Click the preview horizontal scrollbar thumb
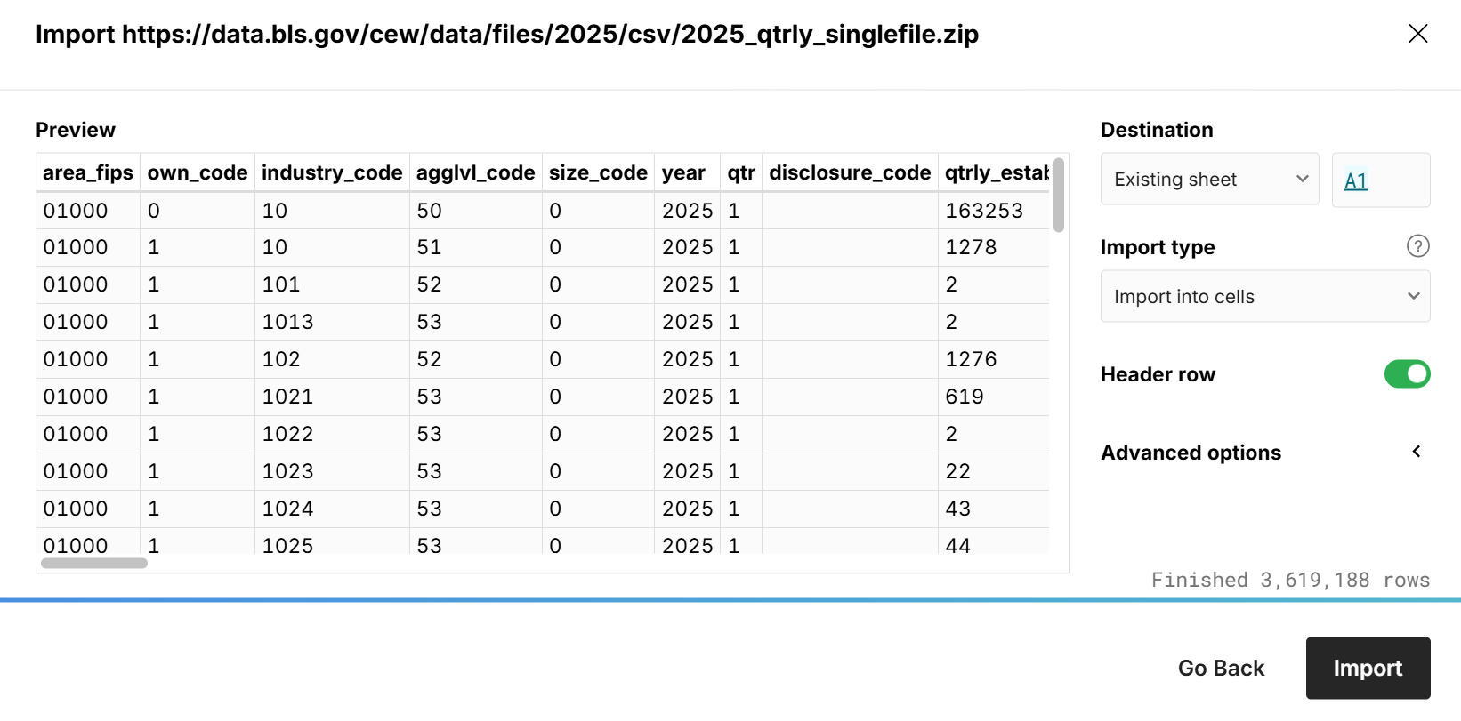The width and height of the screenshot is (1461, 721). click(x=94, y=563)
